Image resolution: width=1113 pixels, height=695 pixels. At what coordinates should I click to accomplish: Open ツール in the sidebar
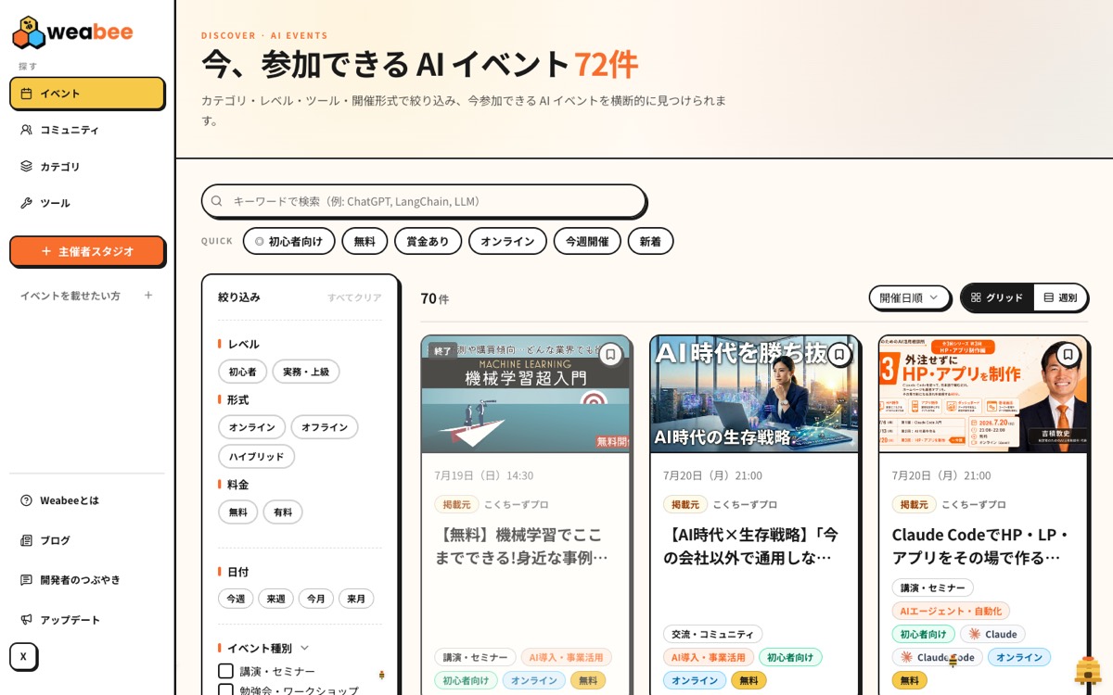point(87,203)
